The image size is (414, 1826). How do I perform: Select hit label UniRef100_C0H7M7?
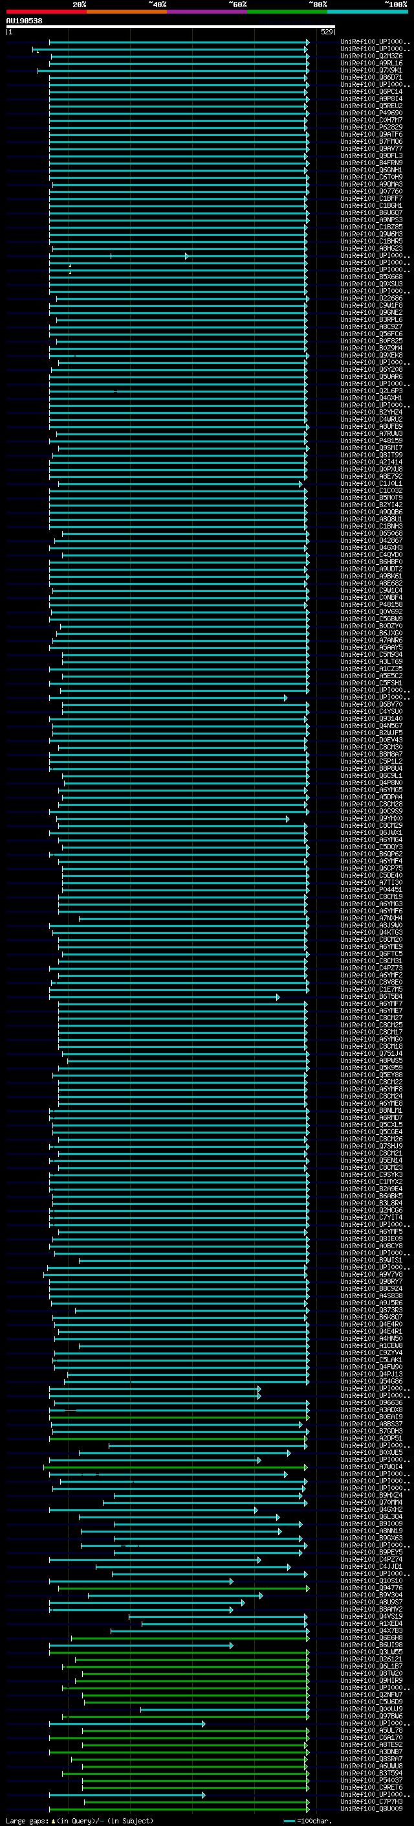(371, 120)
